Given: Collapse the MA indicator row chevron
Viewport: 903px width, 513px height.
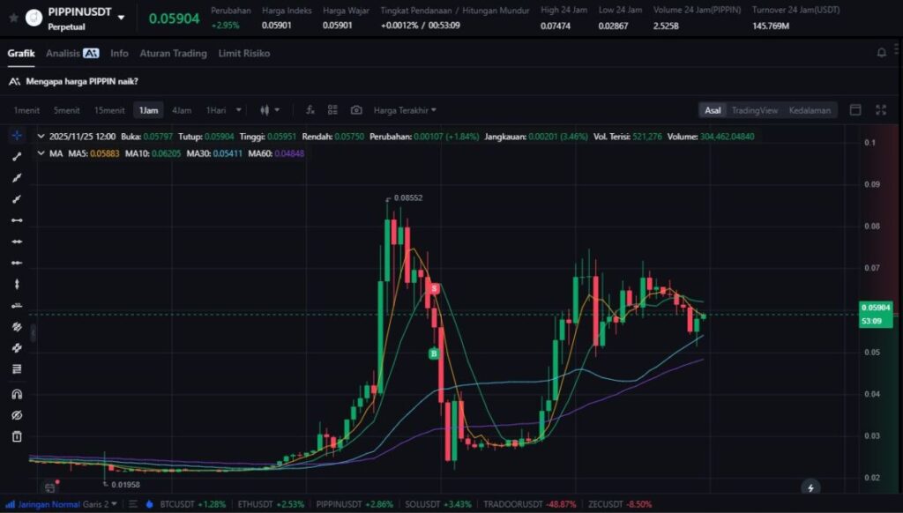Looking at the screenshot, I should [x=39, y=153].
